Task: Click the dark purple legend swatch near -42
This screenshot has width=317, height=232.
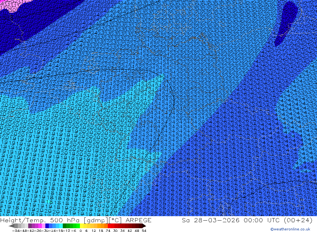Action: 30,226
